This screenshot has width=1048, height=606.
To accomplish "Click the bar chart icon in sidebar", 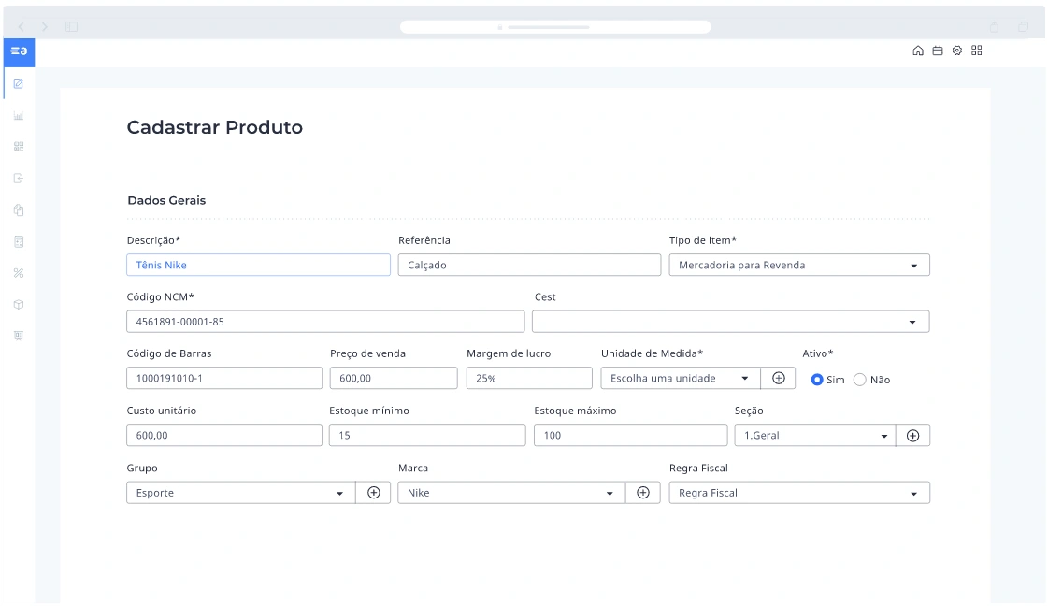I will 19,116.
